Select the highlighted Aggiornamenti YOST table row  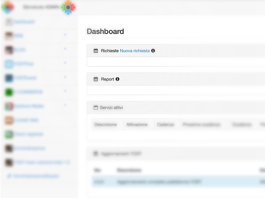178,182
